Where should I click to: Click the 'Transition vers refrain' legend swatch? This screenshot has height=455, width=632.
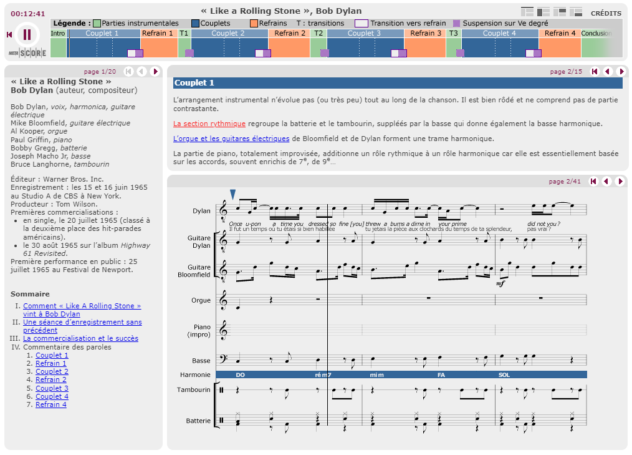(361, 24)
